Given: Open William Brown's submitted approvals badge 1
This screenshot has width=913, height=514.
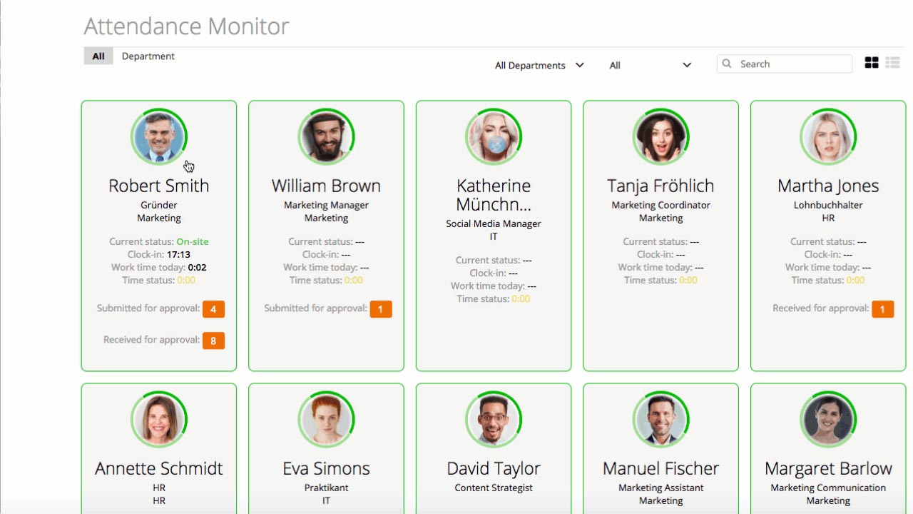Looking at the screenshot, I should 381,309.
